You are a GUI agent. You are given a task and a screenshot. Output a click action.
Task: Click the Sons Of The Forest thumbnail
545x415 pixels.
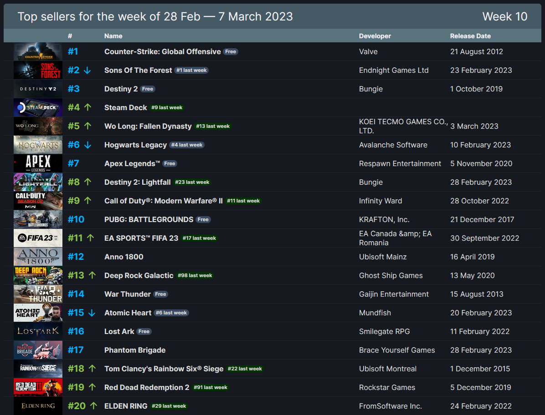point(38,71)
